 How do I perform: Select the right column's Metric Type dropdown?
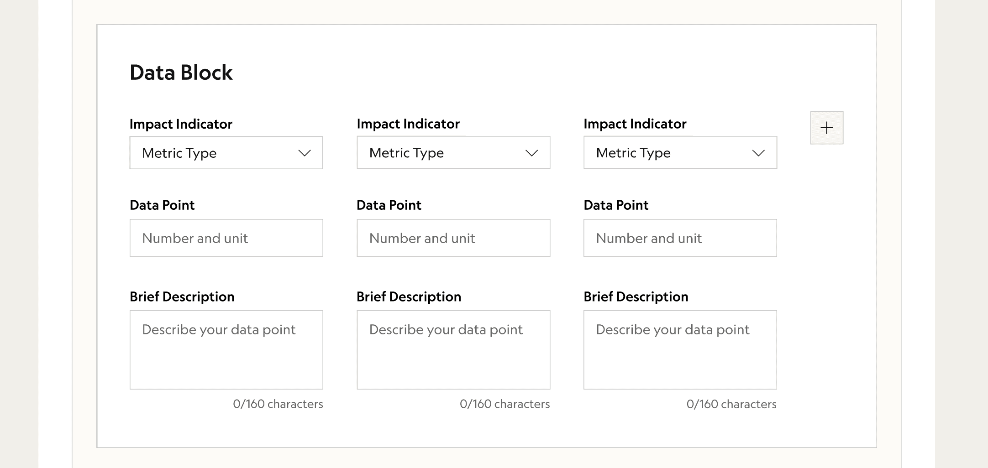(680, 153)
